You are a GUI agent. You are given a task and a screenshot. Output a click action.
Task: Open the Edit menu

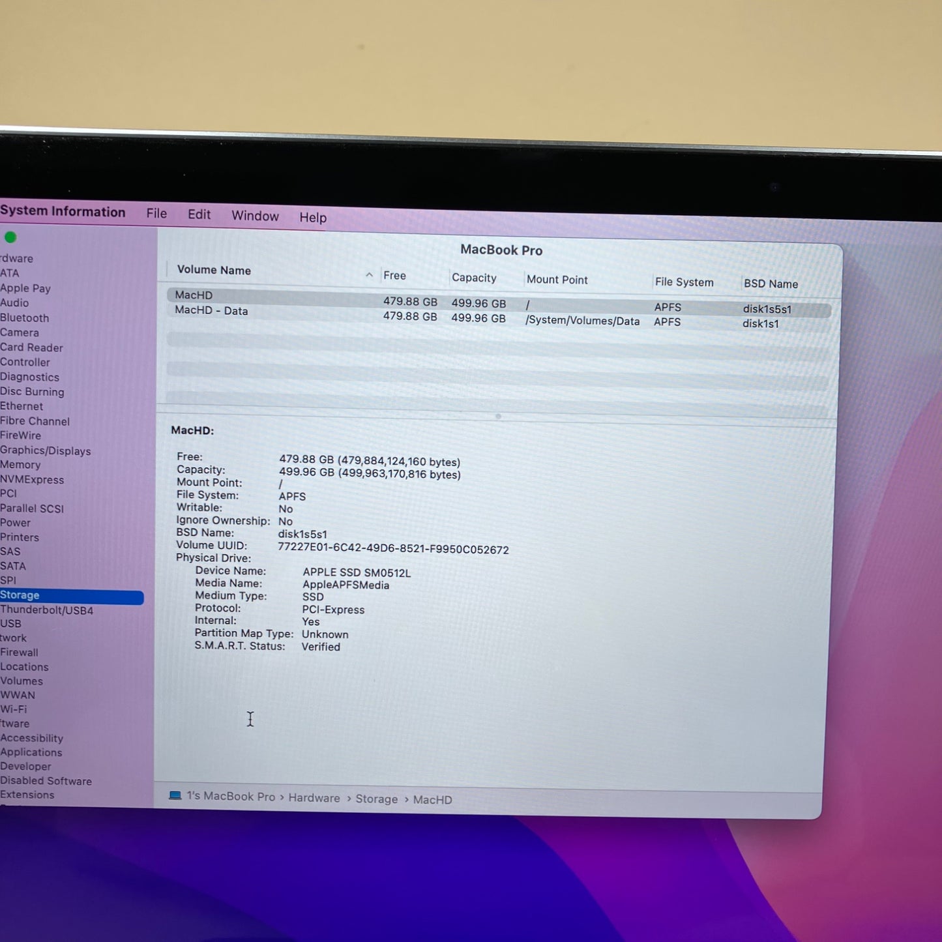pos(199,214)
